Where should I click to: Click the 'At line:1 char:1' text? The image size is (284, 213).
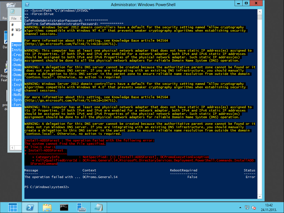[40, 147]
